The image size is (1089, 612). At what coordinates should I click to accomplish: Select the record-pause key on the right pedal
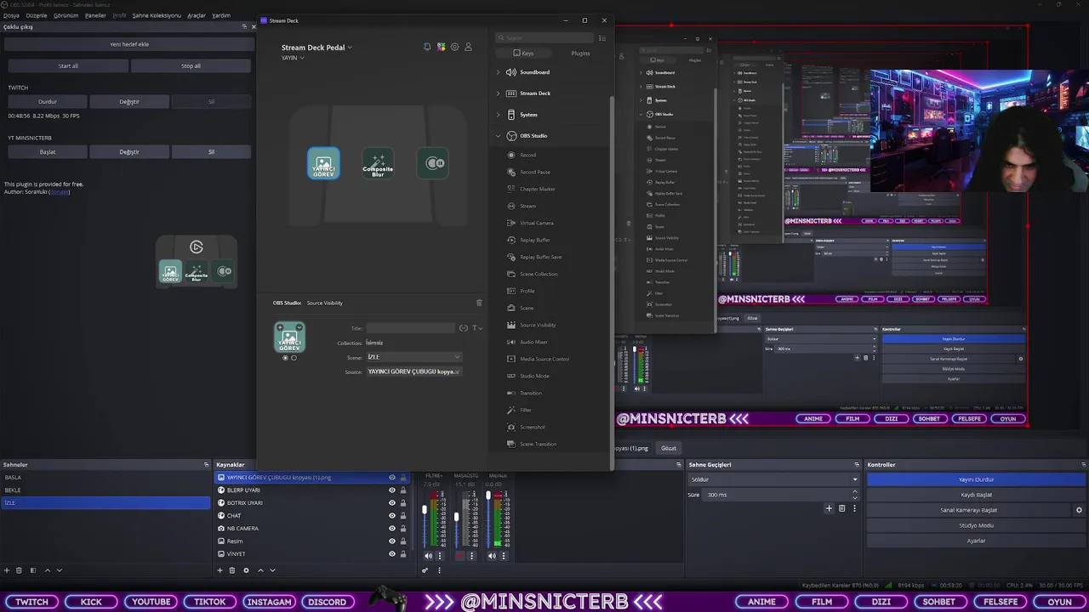click(x=435, y=163)
